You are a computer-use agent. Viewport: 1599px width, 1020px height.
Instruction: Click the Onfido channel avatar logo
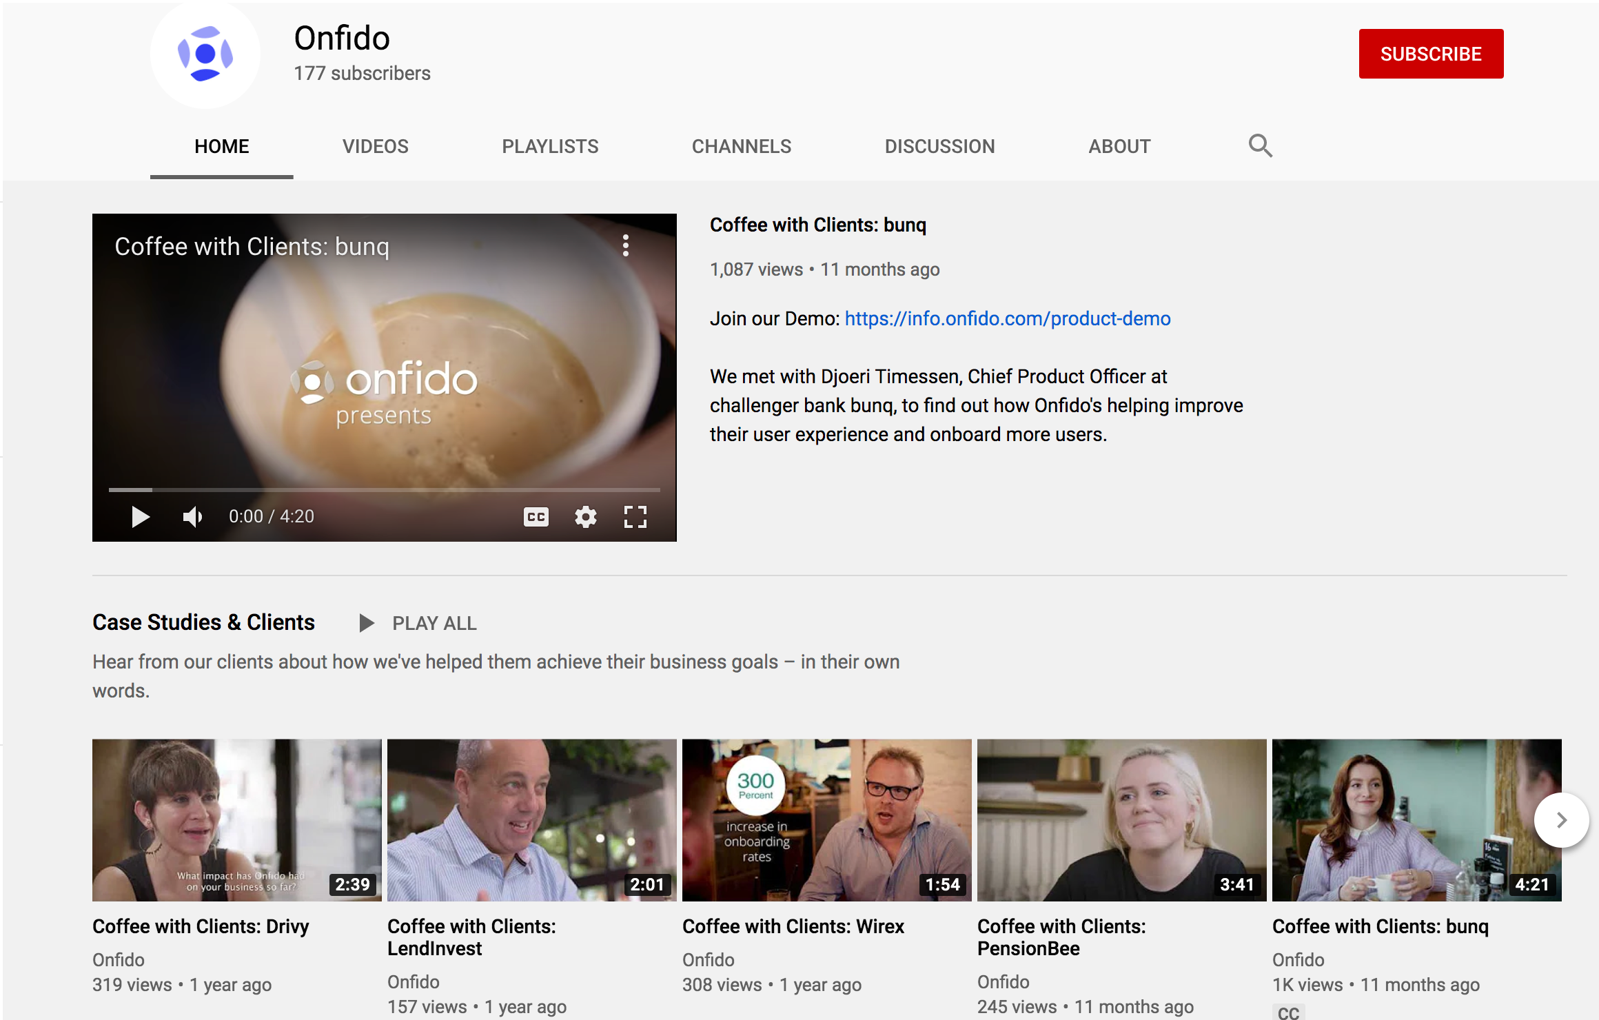[205, 54]
